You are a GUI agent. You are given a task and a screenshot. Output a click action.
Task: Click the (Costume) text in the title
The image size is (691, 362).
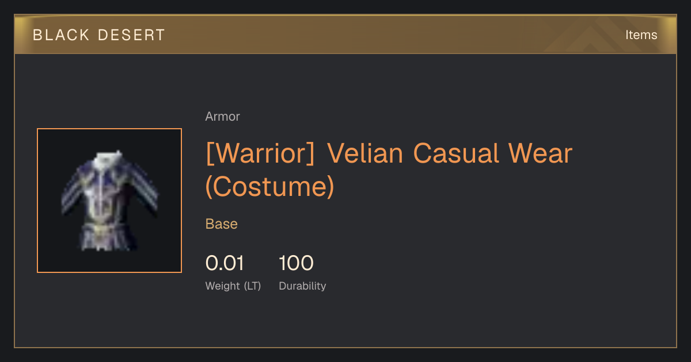[269, 187]
